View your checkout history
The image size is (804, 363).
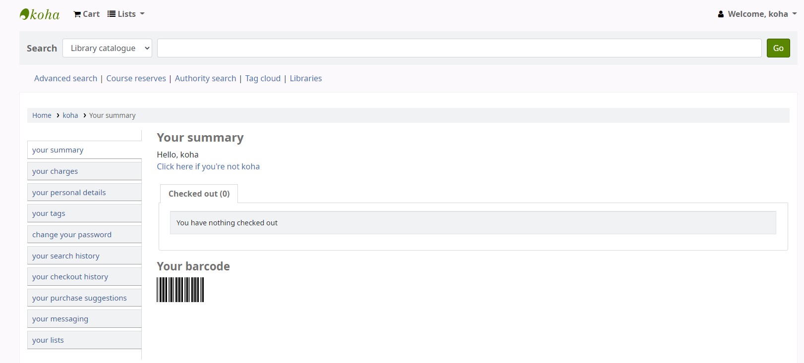pyautogui.click(x=70, y=277)
